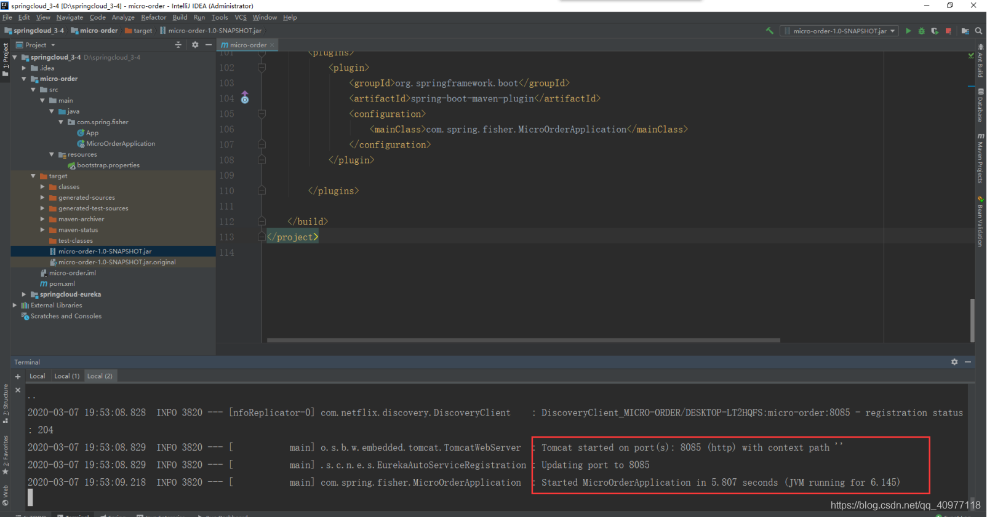This screenshot has height=517, width=987.
Task: Click springcloud_3-4 breadcrumb in navigation bar
Action: pyautogui.click(x=34, y=31)
